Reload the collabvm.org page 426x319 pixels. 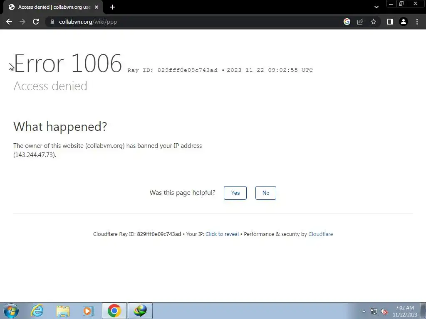pos(36,22)
